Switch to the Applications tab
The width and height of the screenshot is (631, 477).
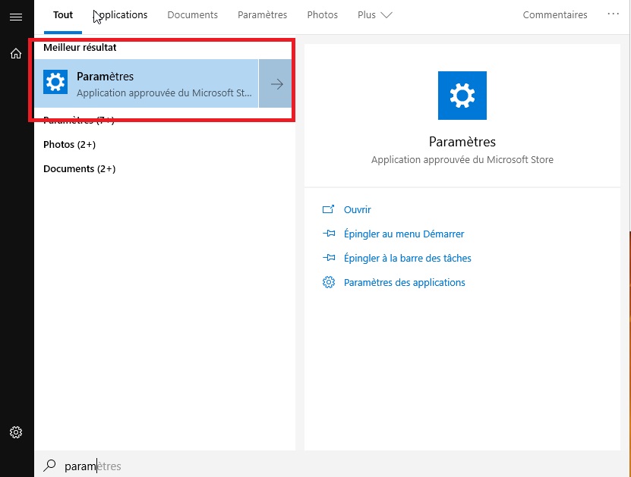(x=120, y=15)
